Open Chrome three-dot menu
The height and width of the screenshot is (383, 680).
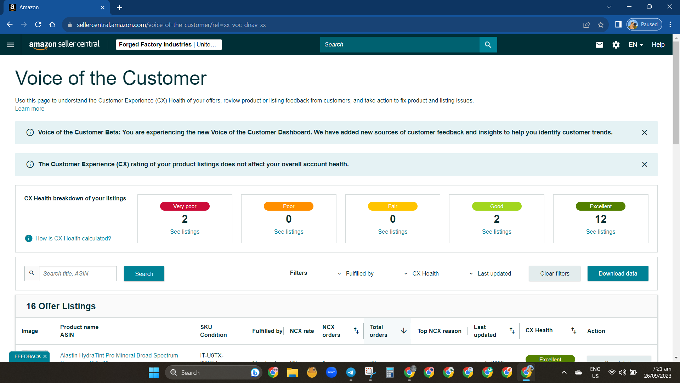pos(670,24)
